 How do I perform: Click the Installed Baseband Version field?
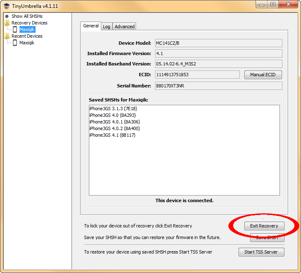pyautogui.click(x=218, y=64)
